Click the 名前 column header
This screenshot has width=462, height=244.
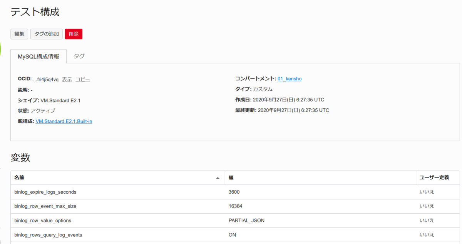click(x=118, y=178)
